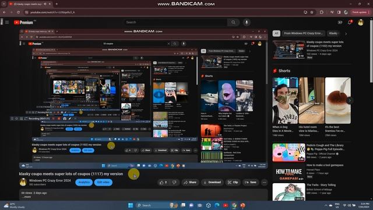Select the Klasky filter chip
The height and width of the screenshot is (210, 373).
[333, 33]
